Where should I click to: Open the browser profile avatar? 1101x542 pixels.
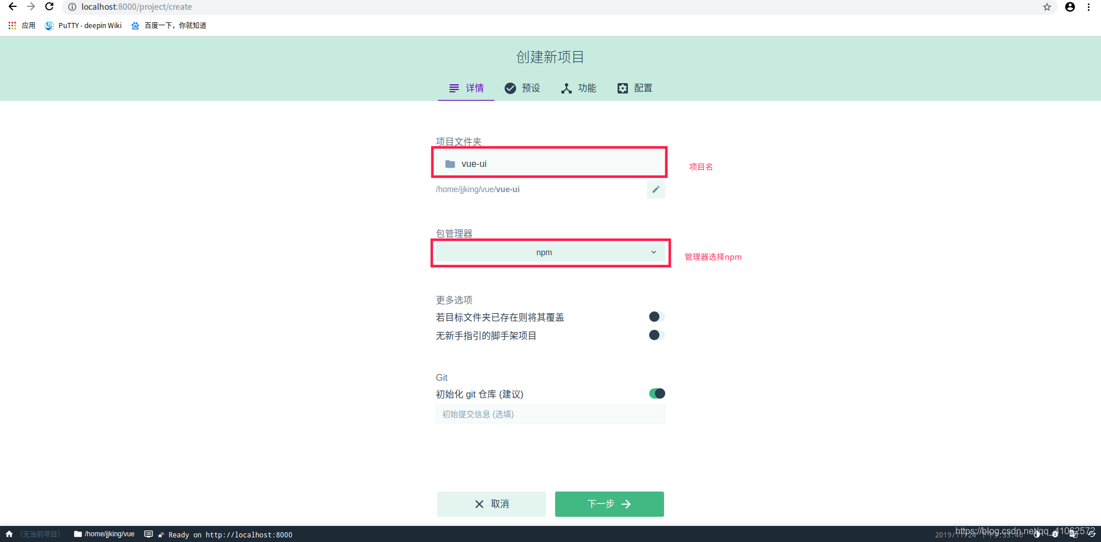(1070, 7)
